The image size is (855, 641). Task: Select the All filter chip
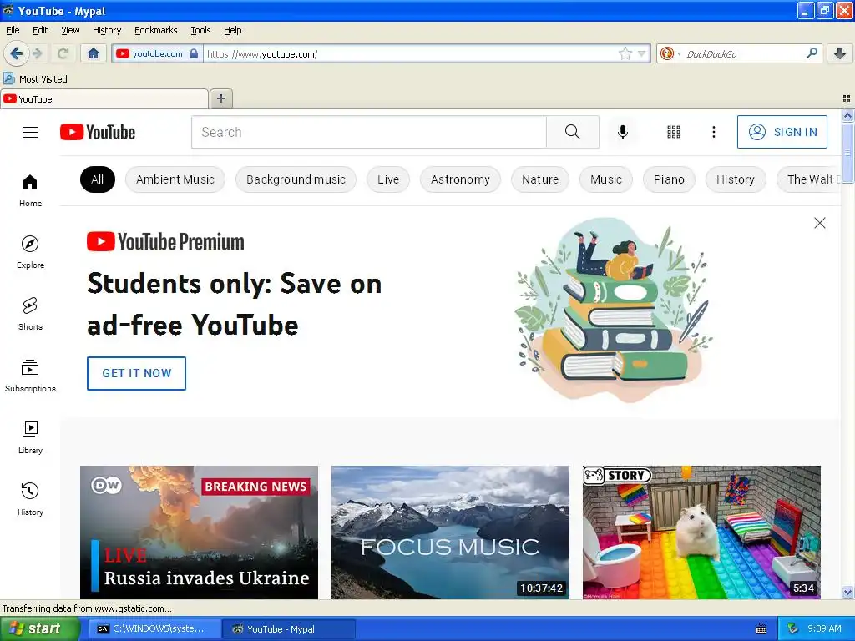97,179
